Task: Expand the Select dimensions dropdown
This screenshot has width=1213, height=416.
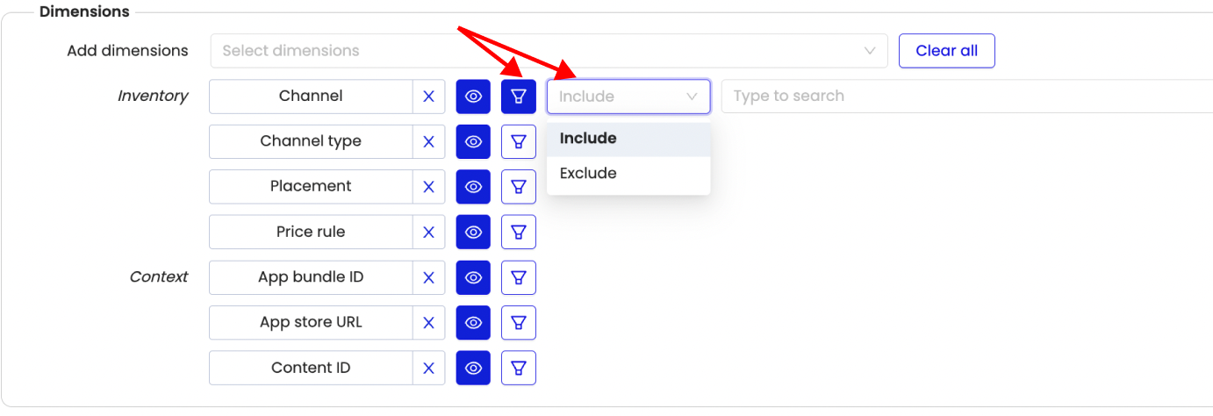Action: (549, 51)
